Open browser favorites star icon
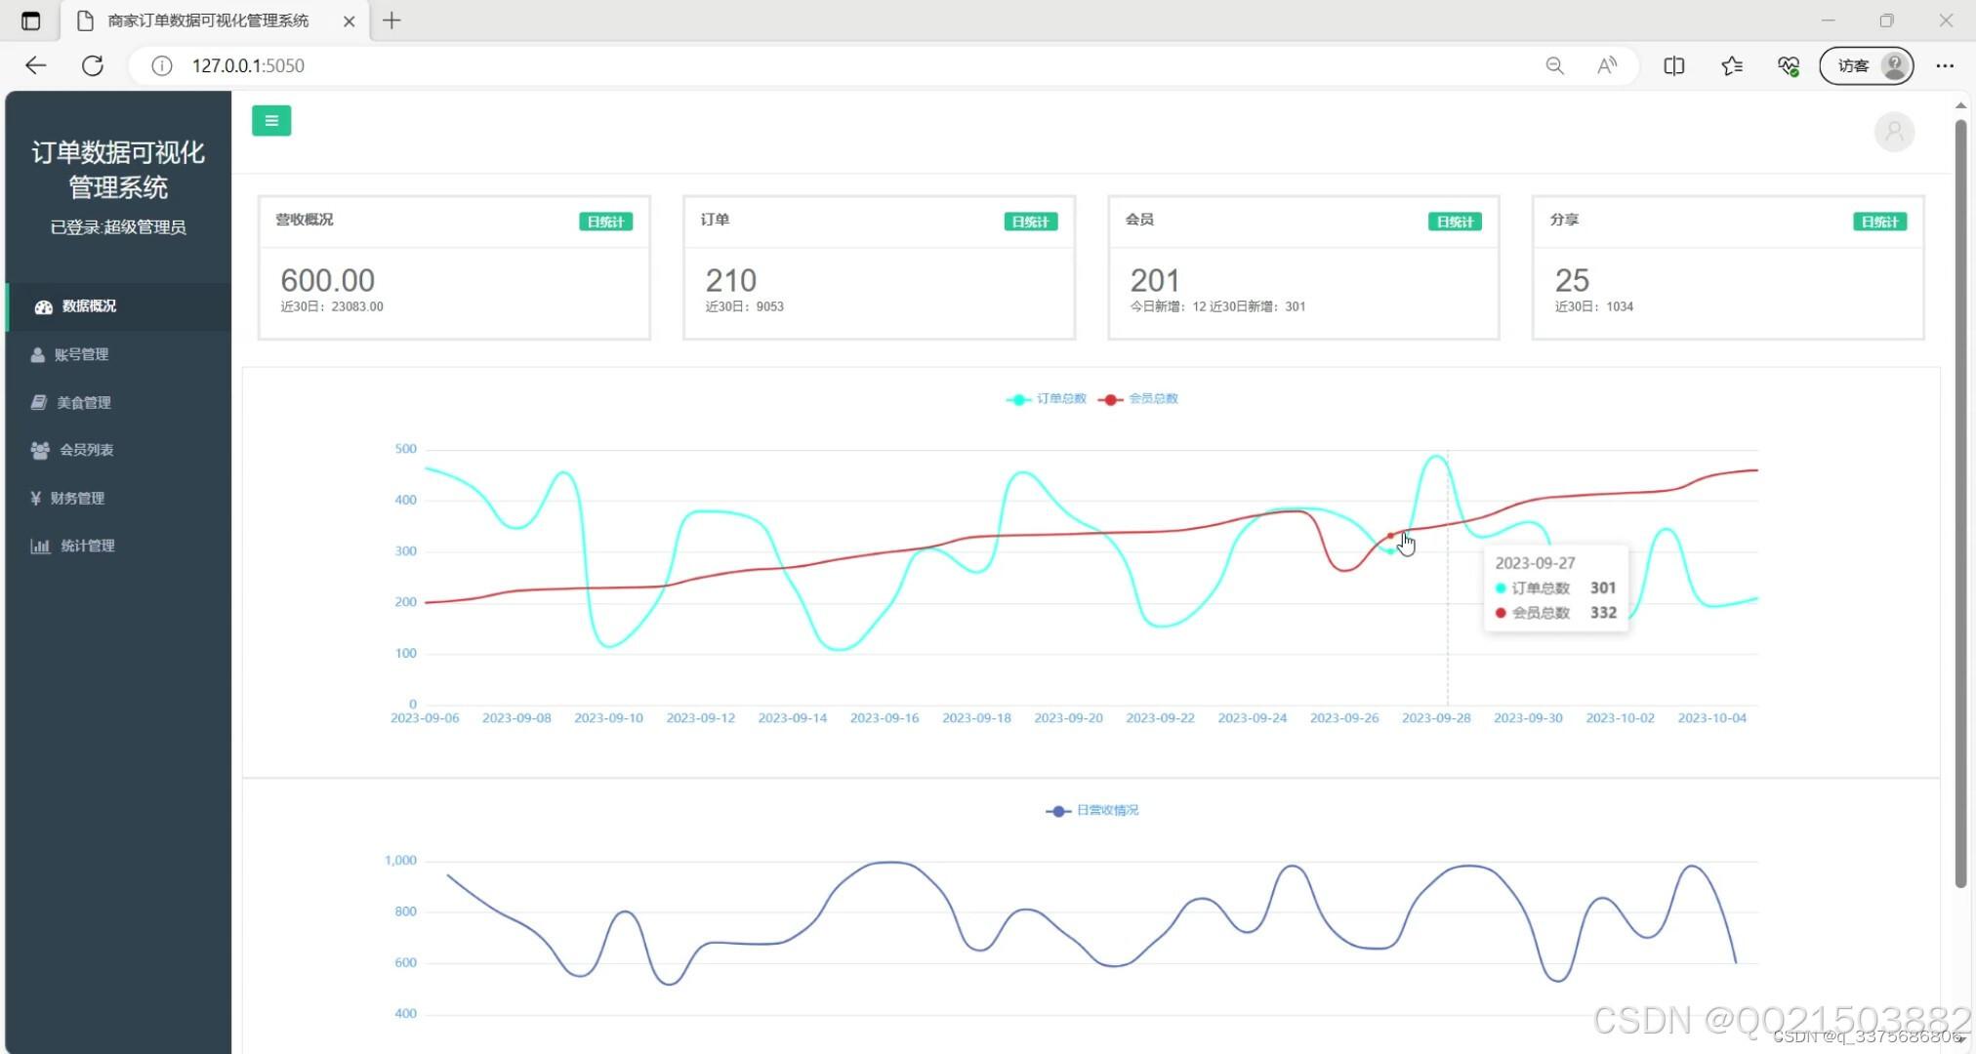 pyautogui.click(x=1732, y=65)
